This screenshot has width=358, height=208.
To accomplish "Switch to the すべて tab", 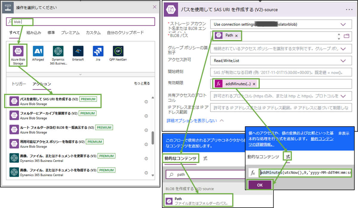I will (x=15, y=33).
